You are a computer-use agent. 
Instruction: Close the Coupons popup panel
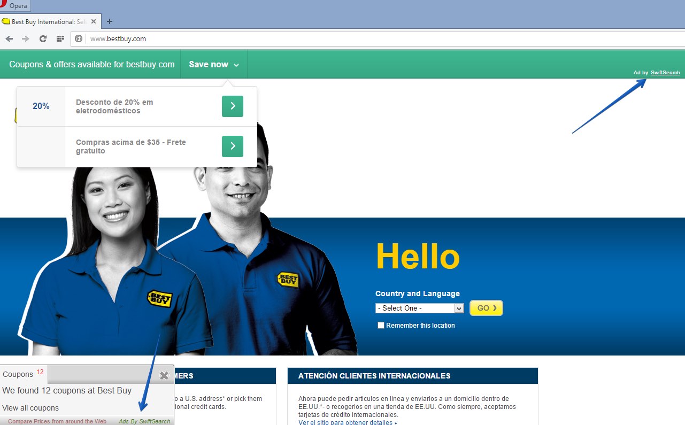click(164, 375)
